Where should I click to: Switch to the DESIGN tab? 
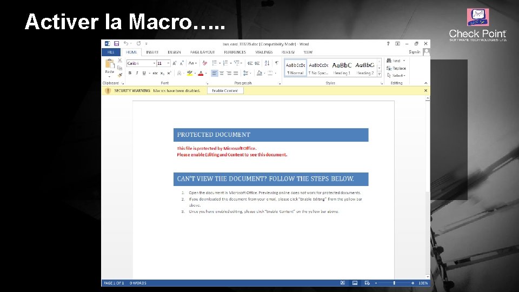174,52
